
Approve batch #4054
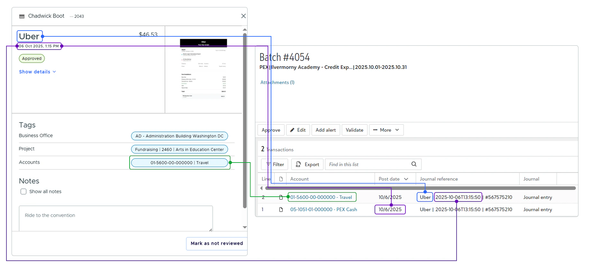(x=271, y=130)
